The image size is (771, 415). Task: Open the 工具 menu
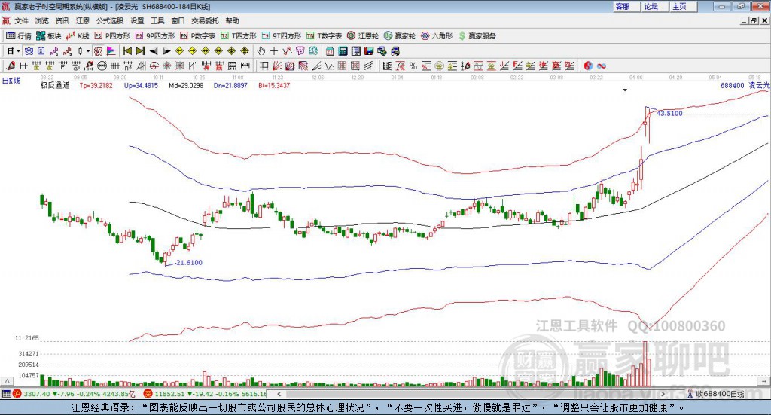pyautogui.click(x=157, y=20)
